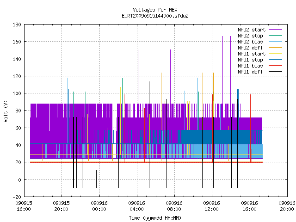The height and width of the screenshot is (222, 296).
Task: Click the y-axis tick value 180
Action: tap(17, 25)
